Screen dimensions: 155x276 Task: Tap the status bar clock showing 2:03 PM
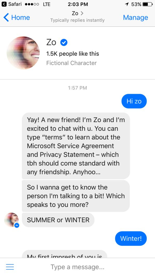tap(78, 4)
